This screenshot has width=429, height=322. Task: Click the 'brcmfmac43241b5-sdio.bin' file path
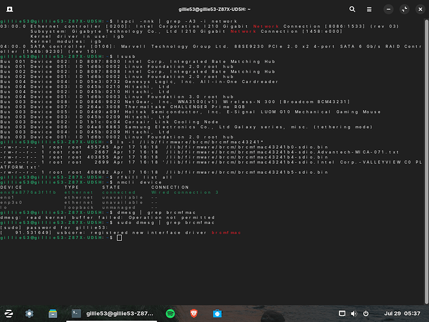point(247,172)
